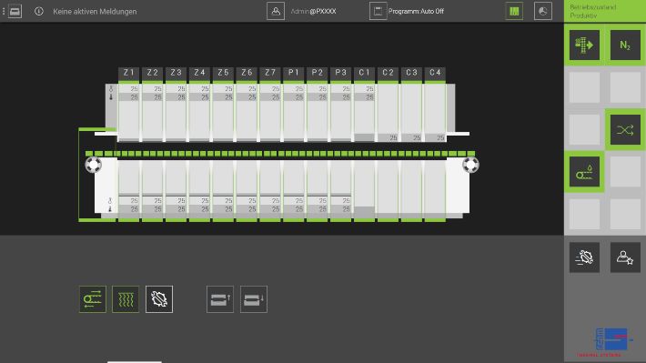Click the board loading arrow icon in the sidebar
This screenshot has width=646, height=363.
tap(584, 45)
